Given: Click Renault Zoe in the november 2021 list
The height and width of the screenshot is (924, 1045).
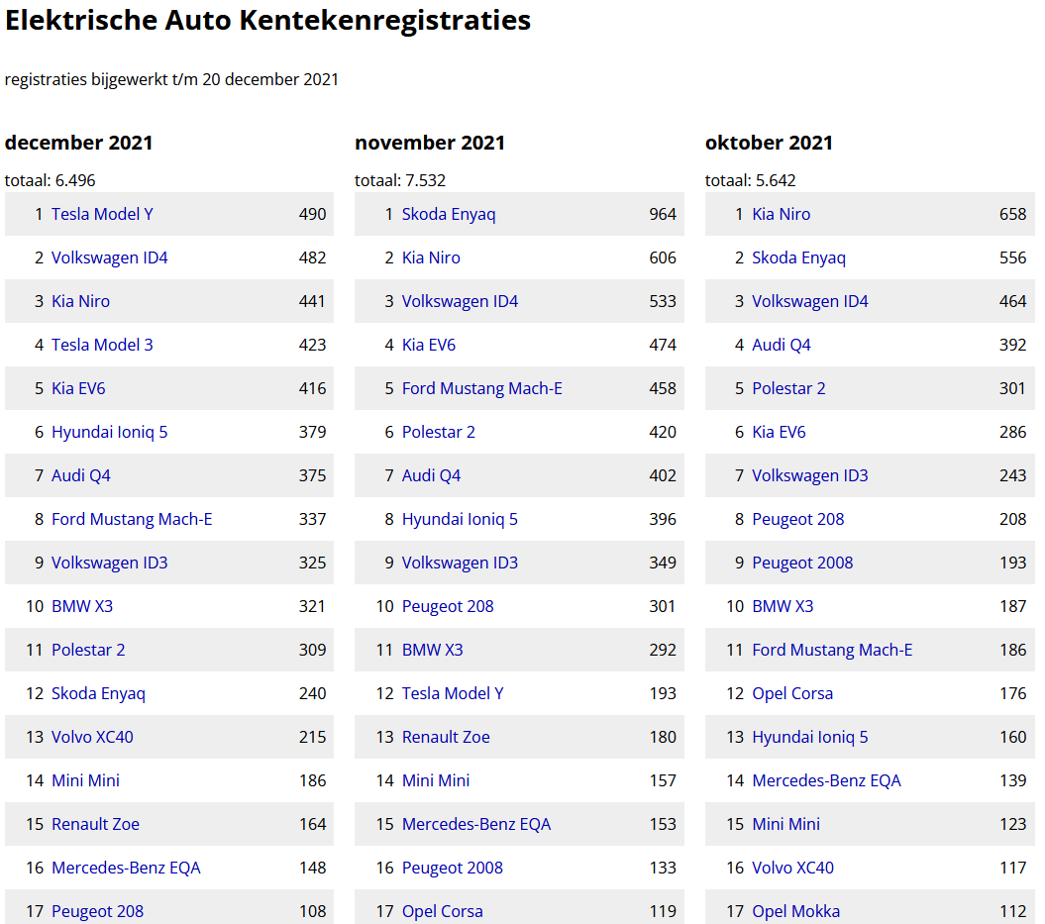Looking at the screenshot, I should click(446, 737).
